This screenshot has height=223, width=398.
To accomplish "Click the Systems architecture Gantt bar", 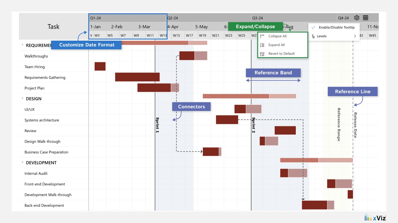I will (227, 120).
